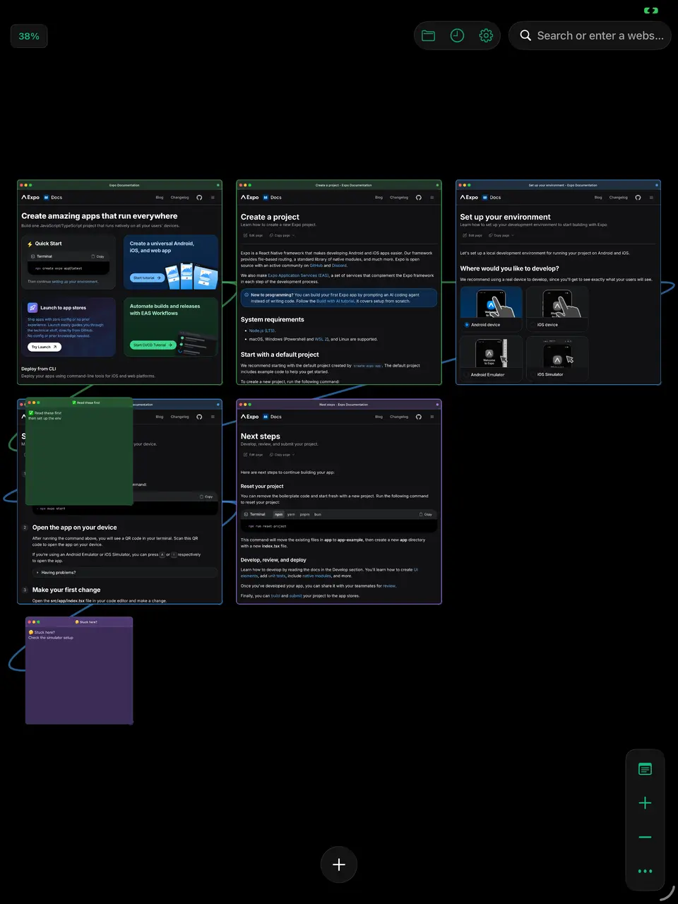This screenshot has height=904, width=678.
Task: Open the hamburger menu in the Expo Documentation window
Action: 213,198
